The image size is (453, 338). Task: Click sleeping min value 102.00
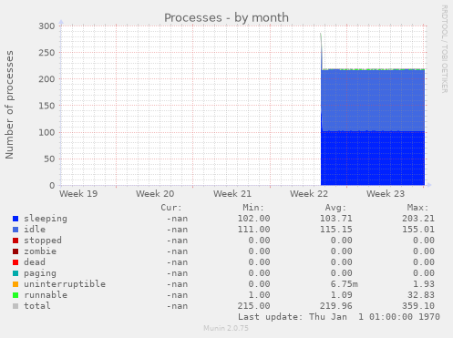(253, 219)
